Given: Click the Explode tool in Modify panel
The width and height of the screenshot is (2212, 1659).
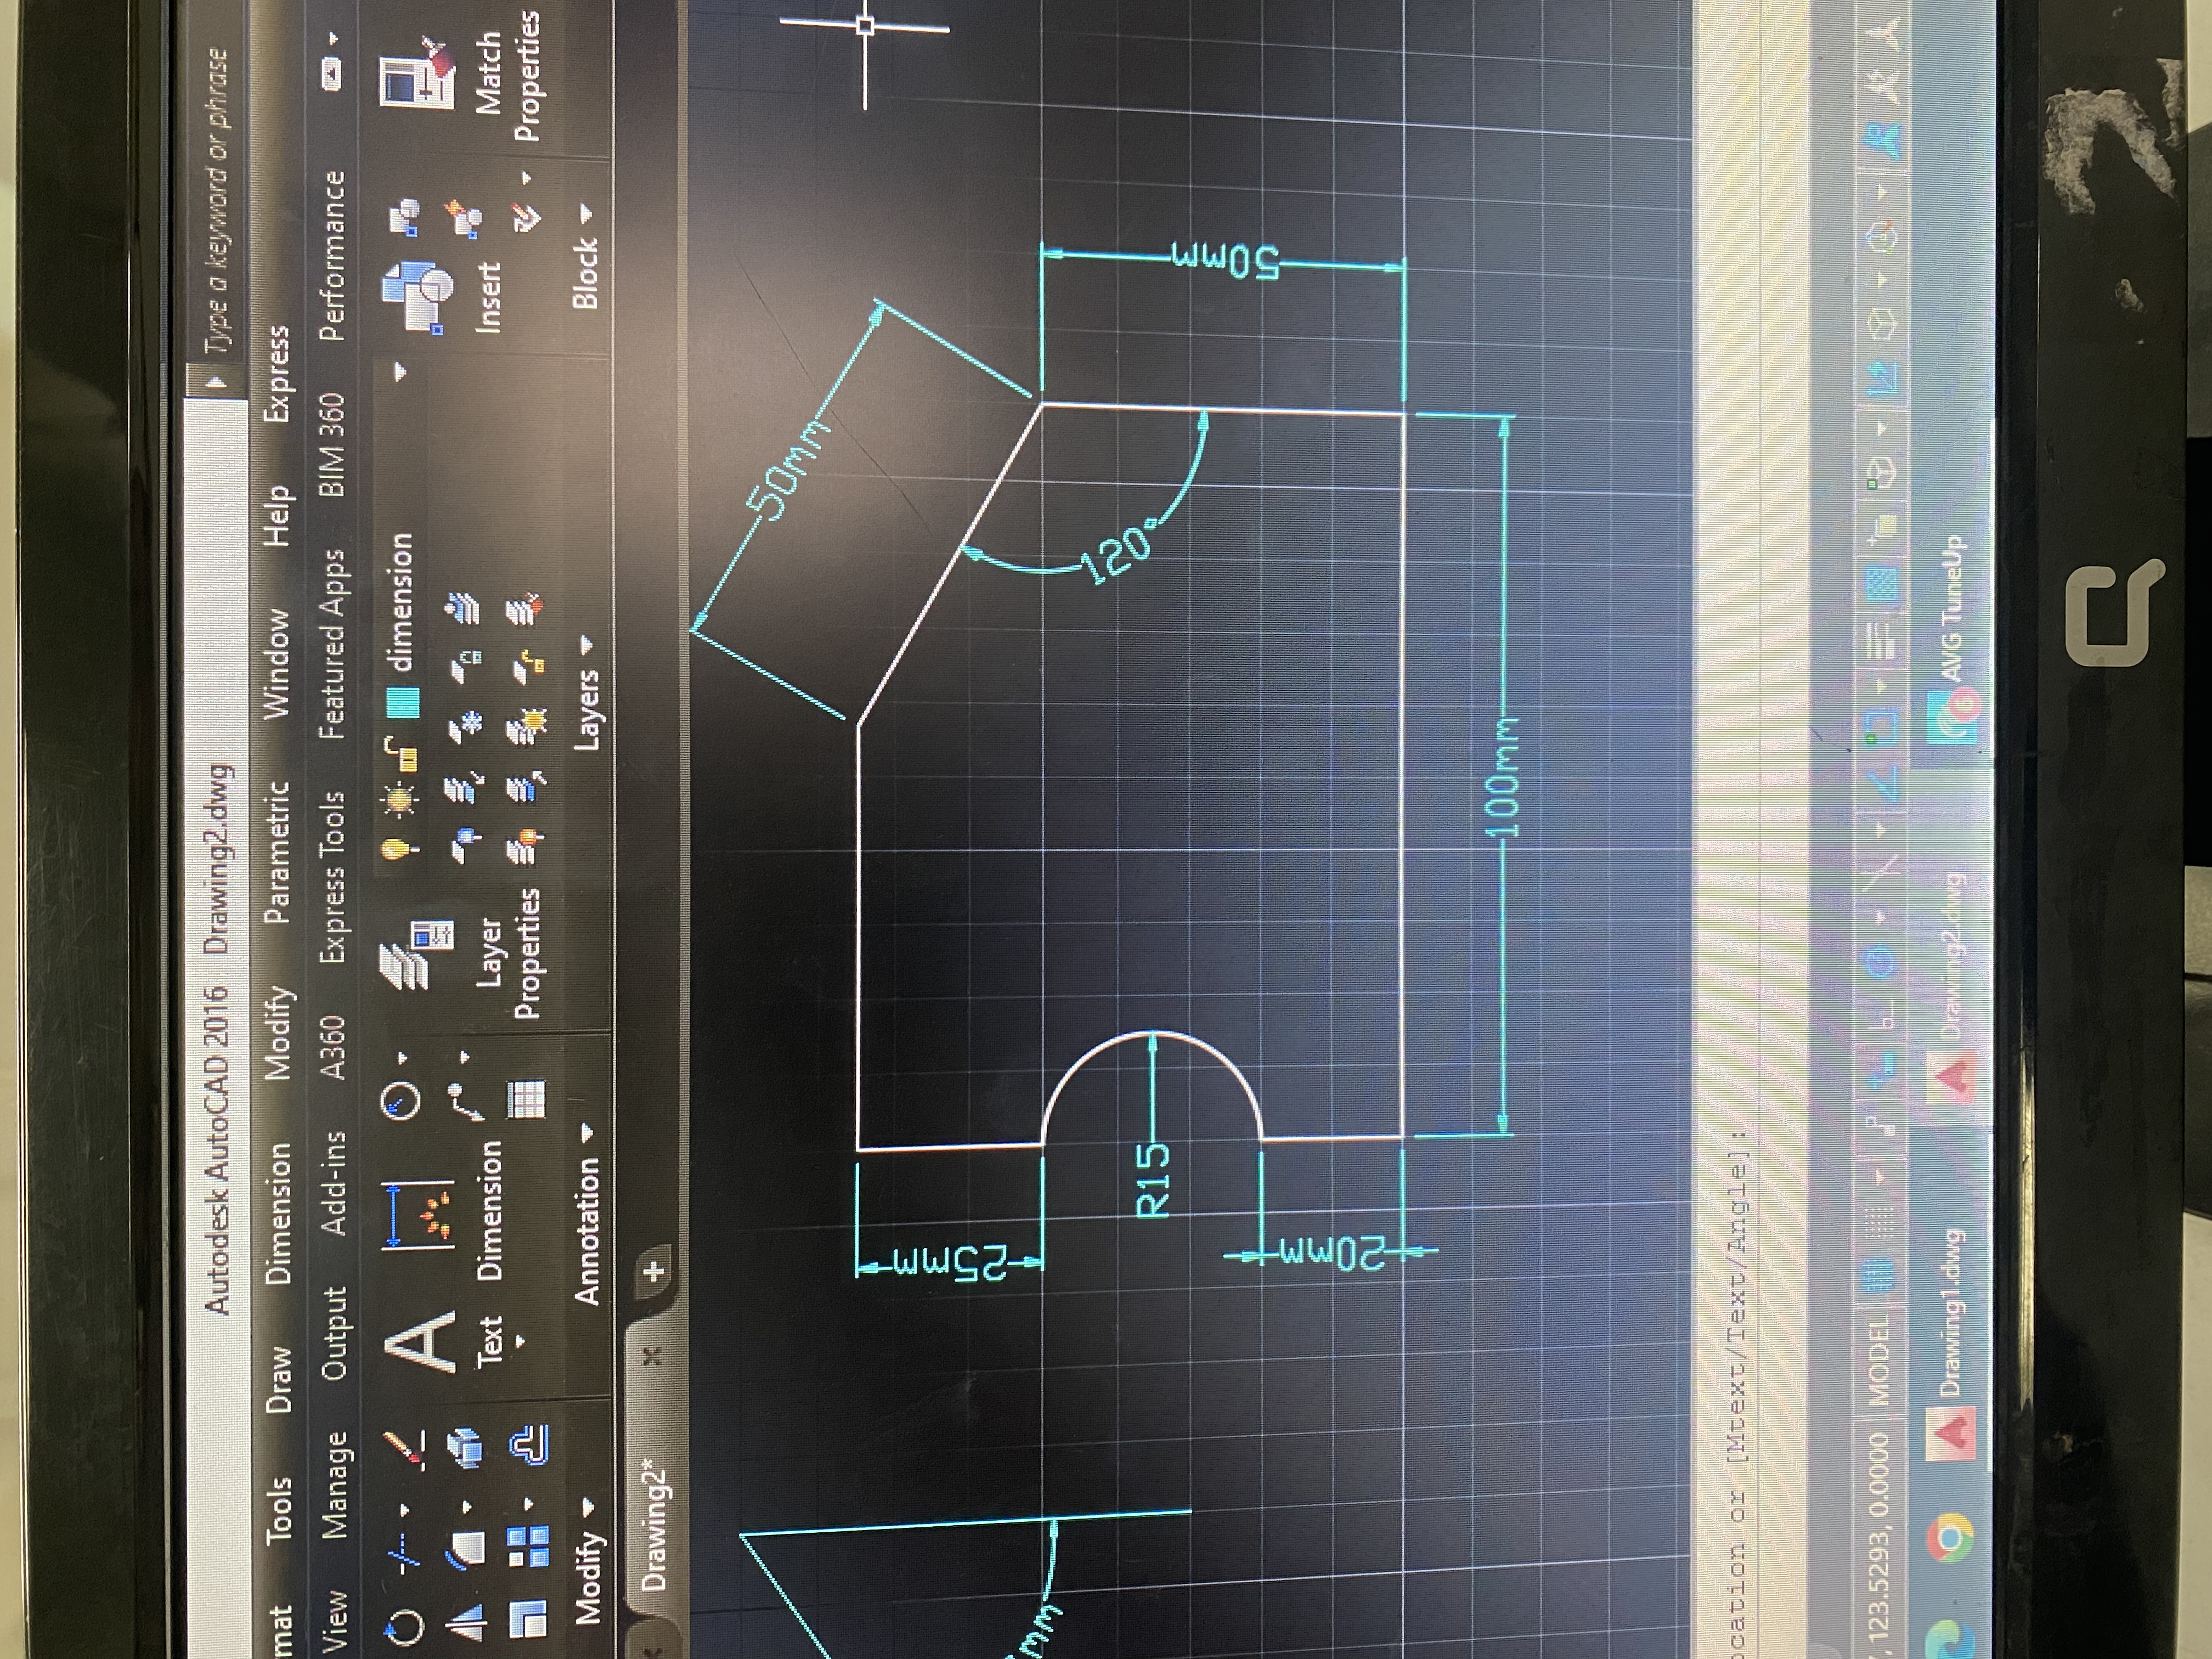Looking at the screenshot, I should click(x=466, y=1448).
